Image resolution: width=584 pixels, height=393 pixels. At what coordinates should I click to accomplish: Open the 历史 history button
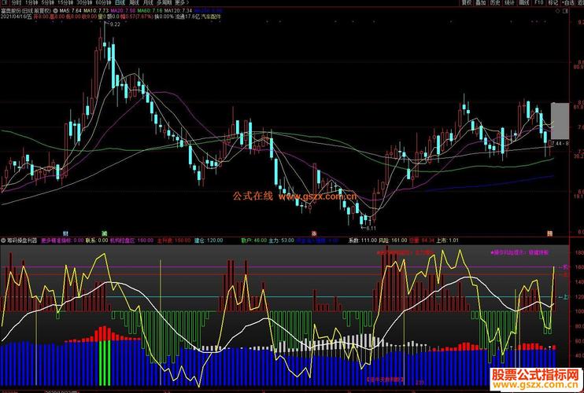[494, 2]
